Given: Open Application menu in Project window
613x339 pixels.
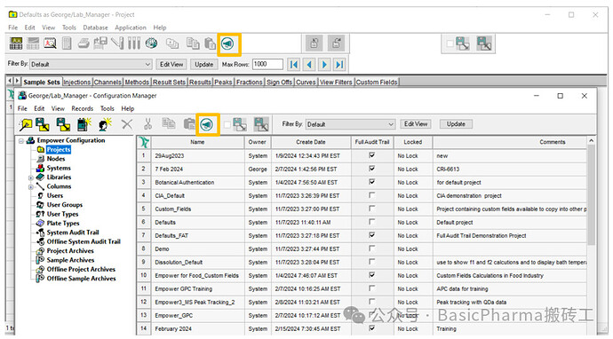Looking at the screenshot, I should 131,28.
